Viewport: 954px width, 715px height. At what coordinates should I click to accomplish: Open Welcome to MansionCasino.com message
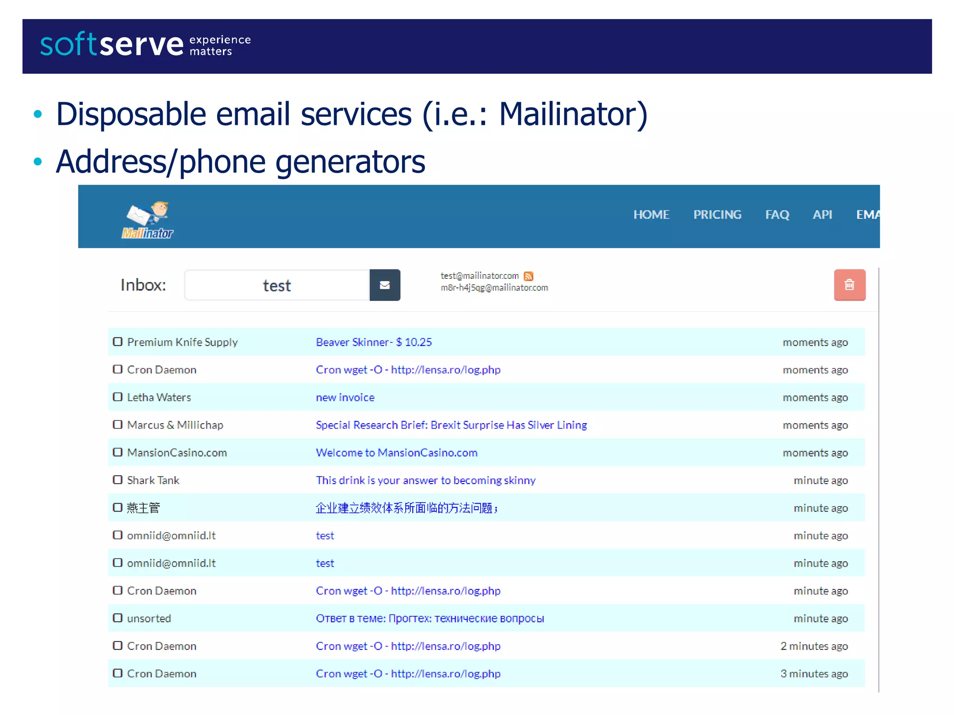[397, 452]
